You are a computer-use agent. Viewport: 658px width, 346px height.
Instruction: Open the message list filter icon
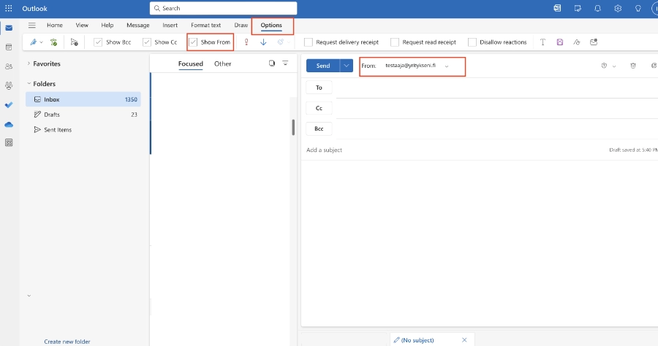click(285, 64)
